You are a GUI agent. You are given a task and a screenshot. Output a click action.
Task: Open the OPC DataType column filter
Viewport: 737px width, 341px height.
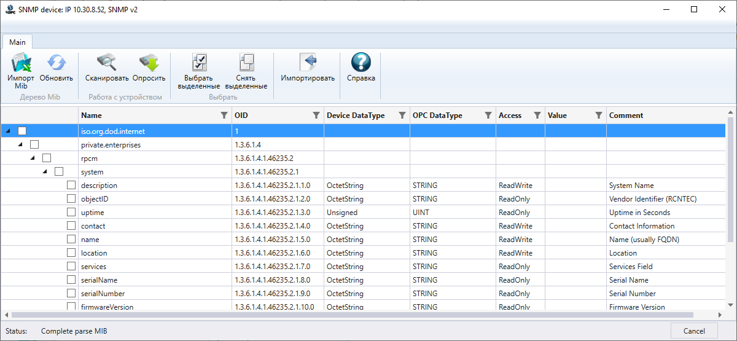tap(488, 115)
